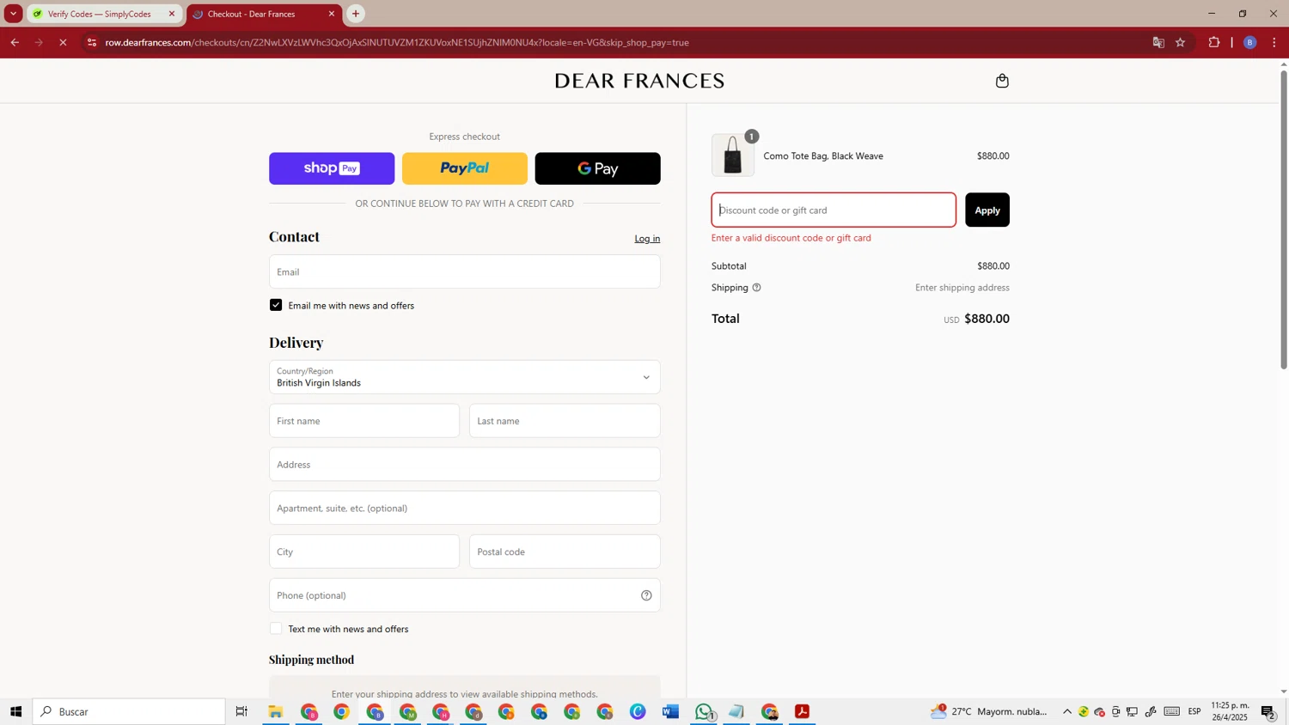Click the Windows taskbar Buscar search box
The height and width of the screenshot is (725, 1289).
[129, 711]
